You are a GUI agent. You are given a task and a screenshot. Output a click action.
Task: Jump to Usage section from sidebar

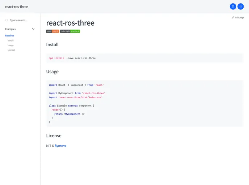pos(10,45)
